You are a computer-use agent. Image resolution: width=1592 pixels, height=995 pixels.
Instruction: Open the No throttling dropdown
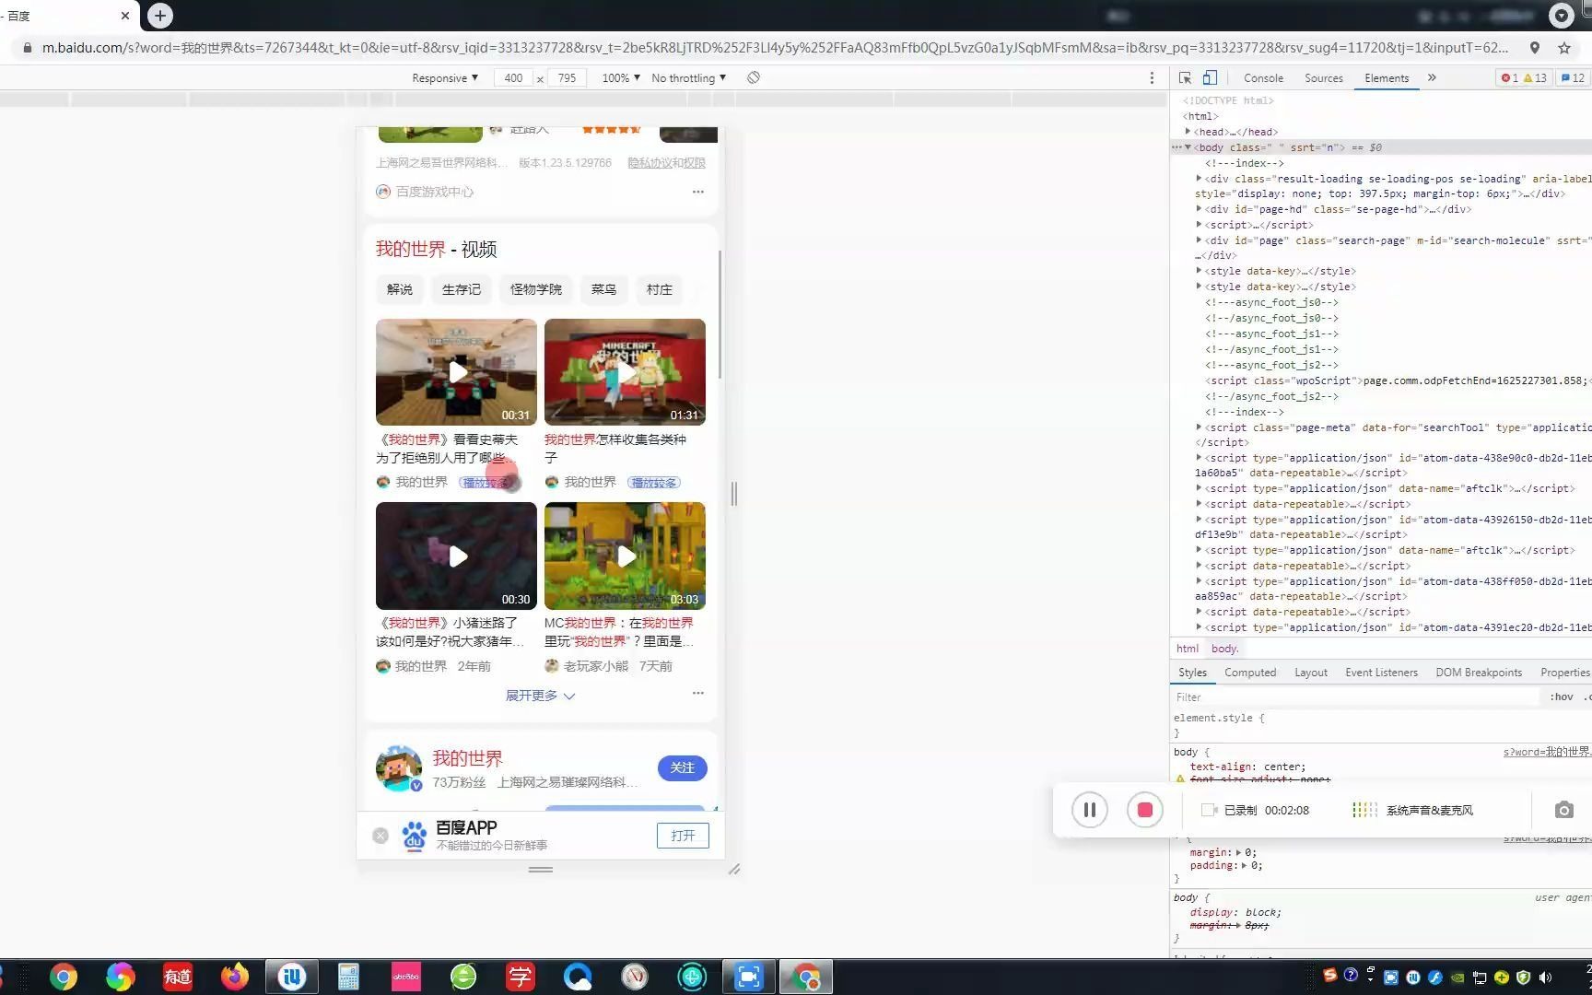[x=689, y=78]
